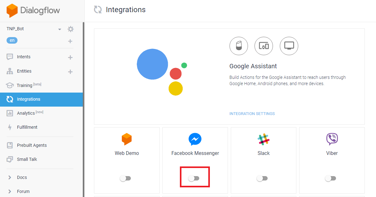Enable the Slack integration toggle
Viewport: 376px width, 197px height.
pos(262,178)
